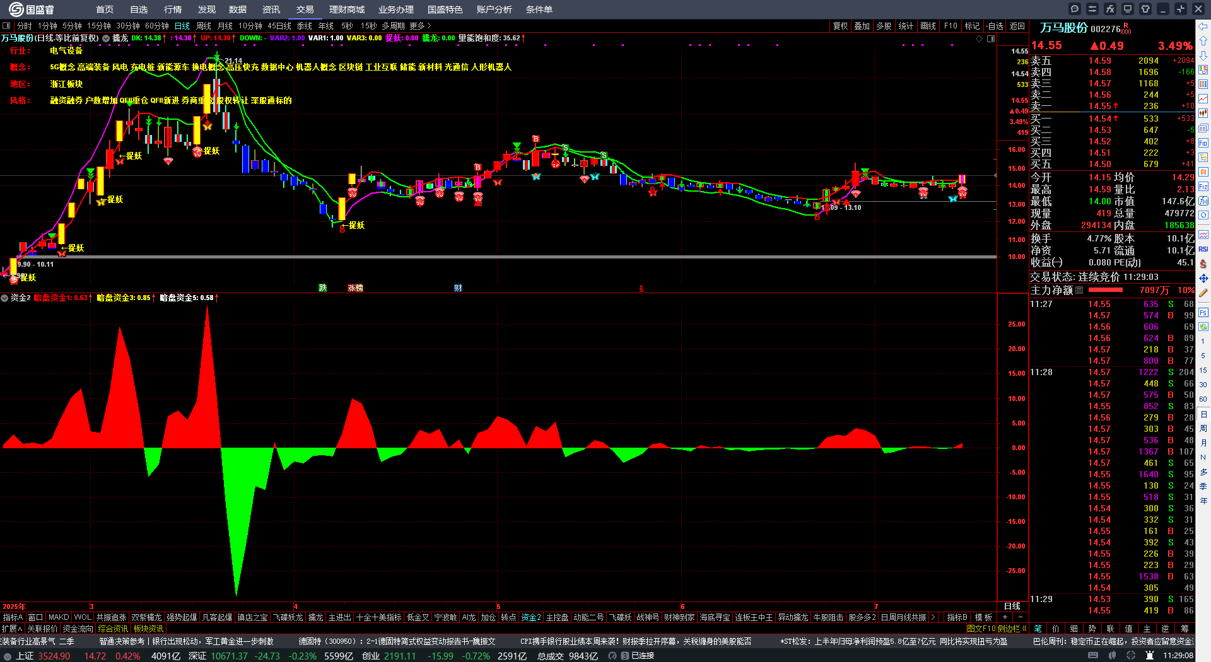The width and height of the screenshot is (1211, 662).
Task: Open the 标记 mark dropdown
Action: coord(973,26)
